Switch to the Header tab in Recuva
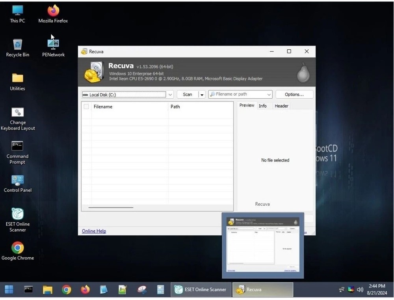The width and height of the screenshot is (394, 300). click(281, 106)
